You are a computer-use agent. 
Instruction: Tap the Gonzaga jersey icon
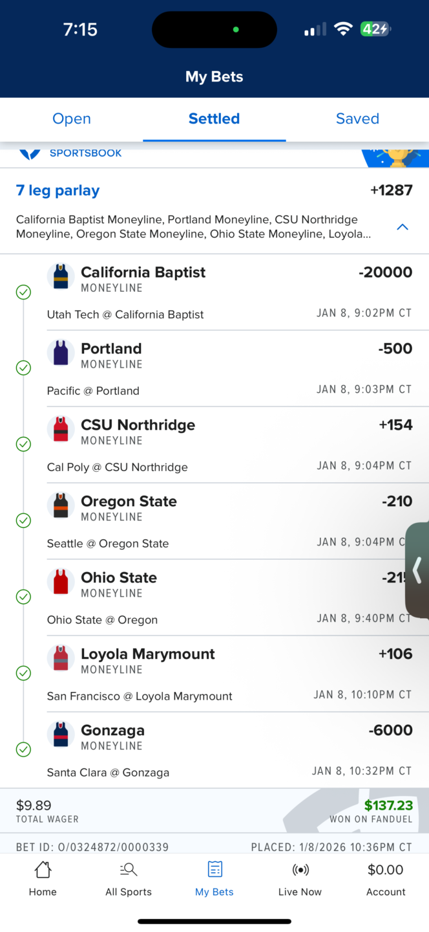point(61,735)
